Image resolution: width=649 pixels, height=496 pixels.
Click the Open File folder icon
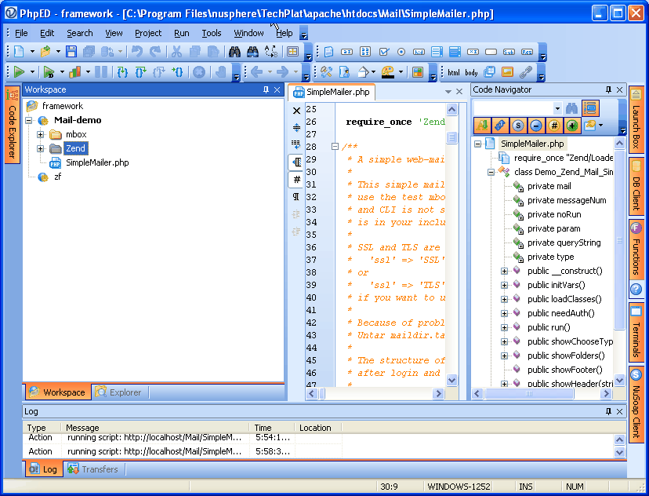point(45,52)
